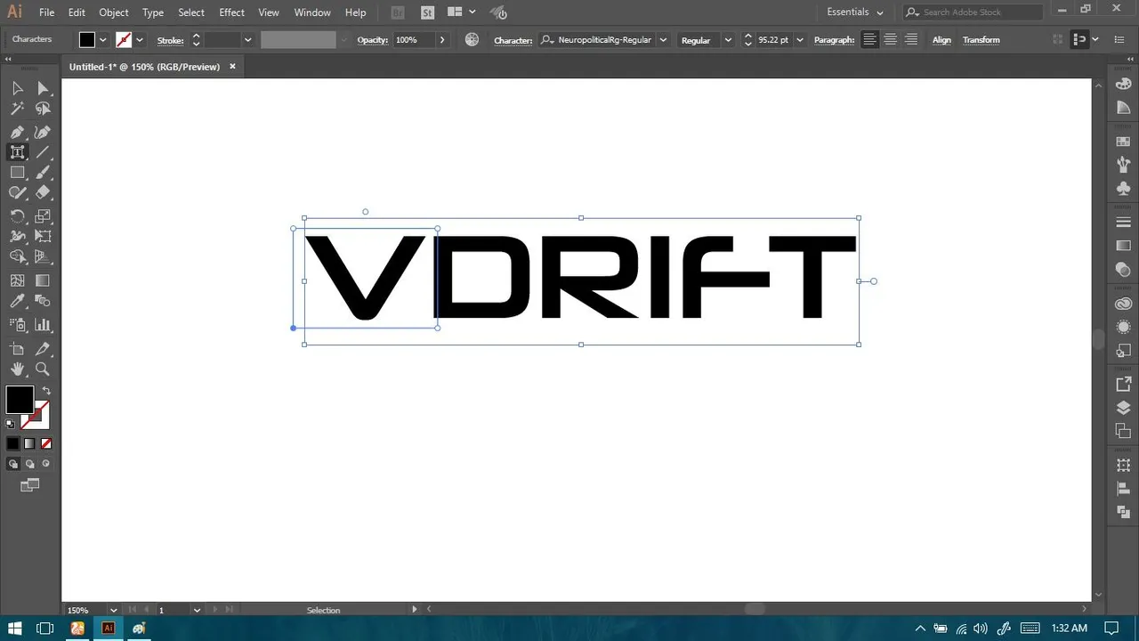This screenshot has width=1139, height=641.
Task: Open the File menu
Action: [x=46, y=12]
